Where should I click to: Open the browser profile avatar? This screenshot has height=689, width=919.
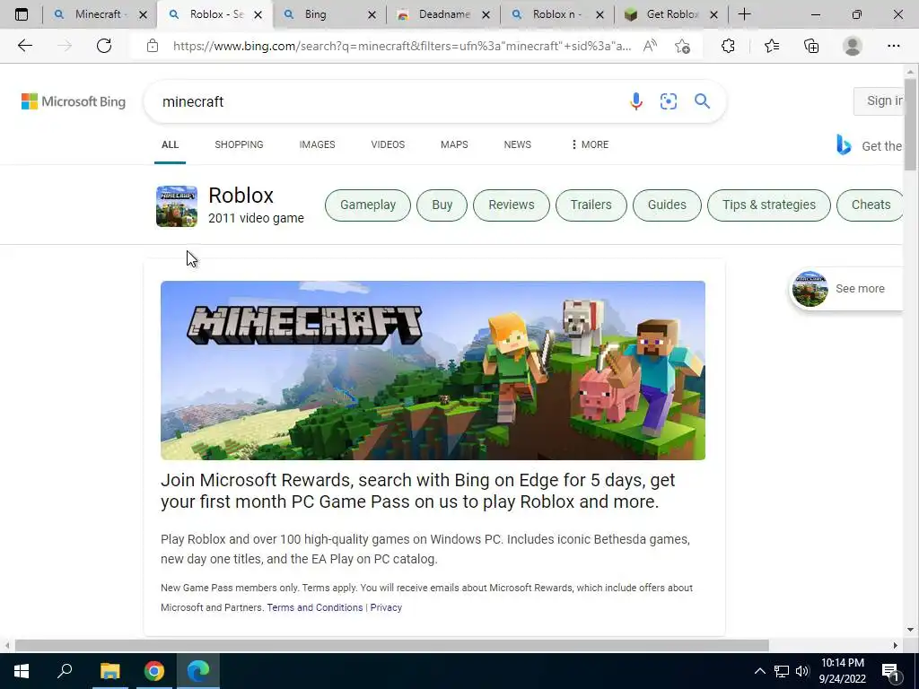pyautogui.click(x=853, y=46)
